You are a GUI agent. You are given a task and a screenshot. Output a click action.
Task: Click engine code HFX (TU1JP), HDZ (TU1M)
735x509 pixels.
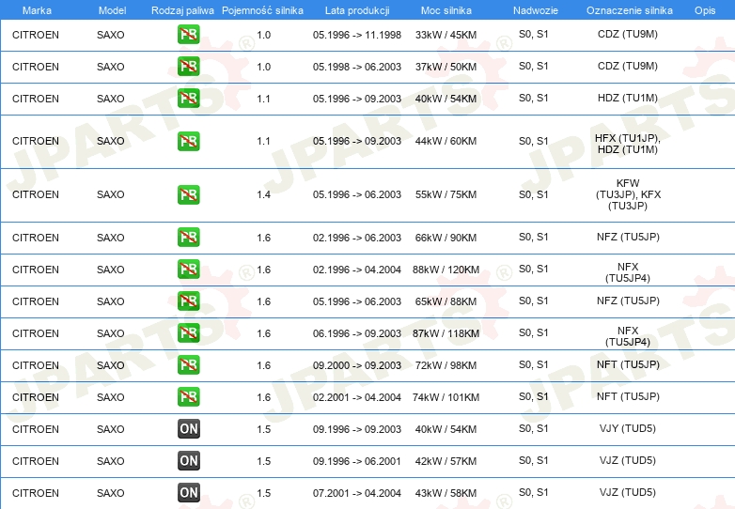click(628, 144)
